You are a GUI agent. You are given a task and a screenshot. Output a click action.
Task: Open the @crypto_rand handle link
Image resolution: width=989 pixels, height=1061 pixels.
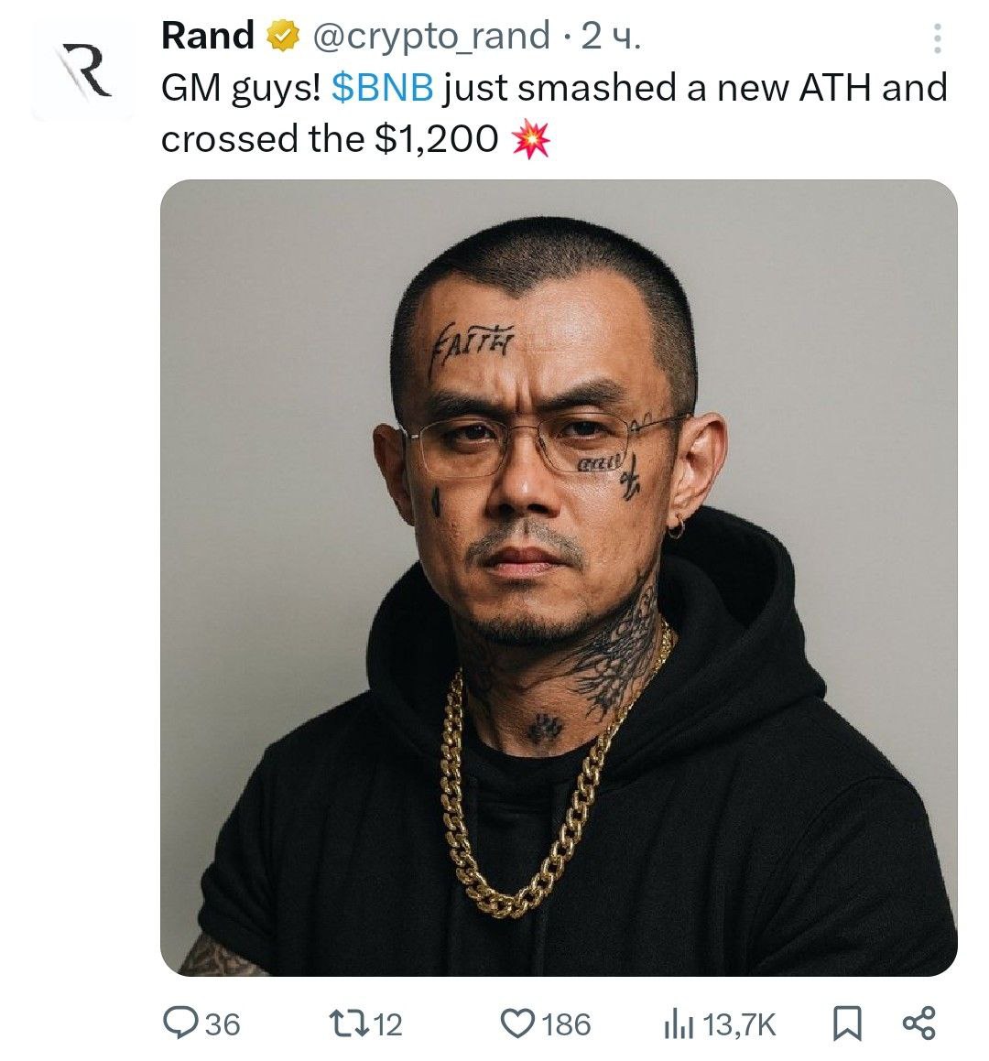click(x=430, y=37)
